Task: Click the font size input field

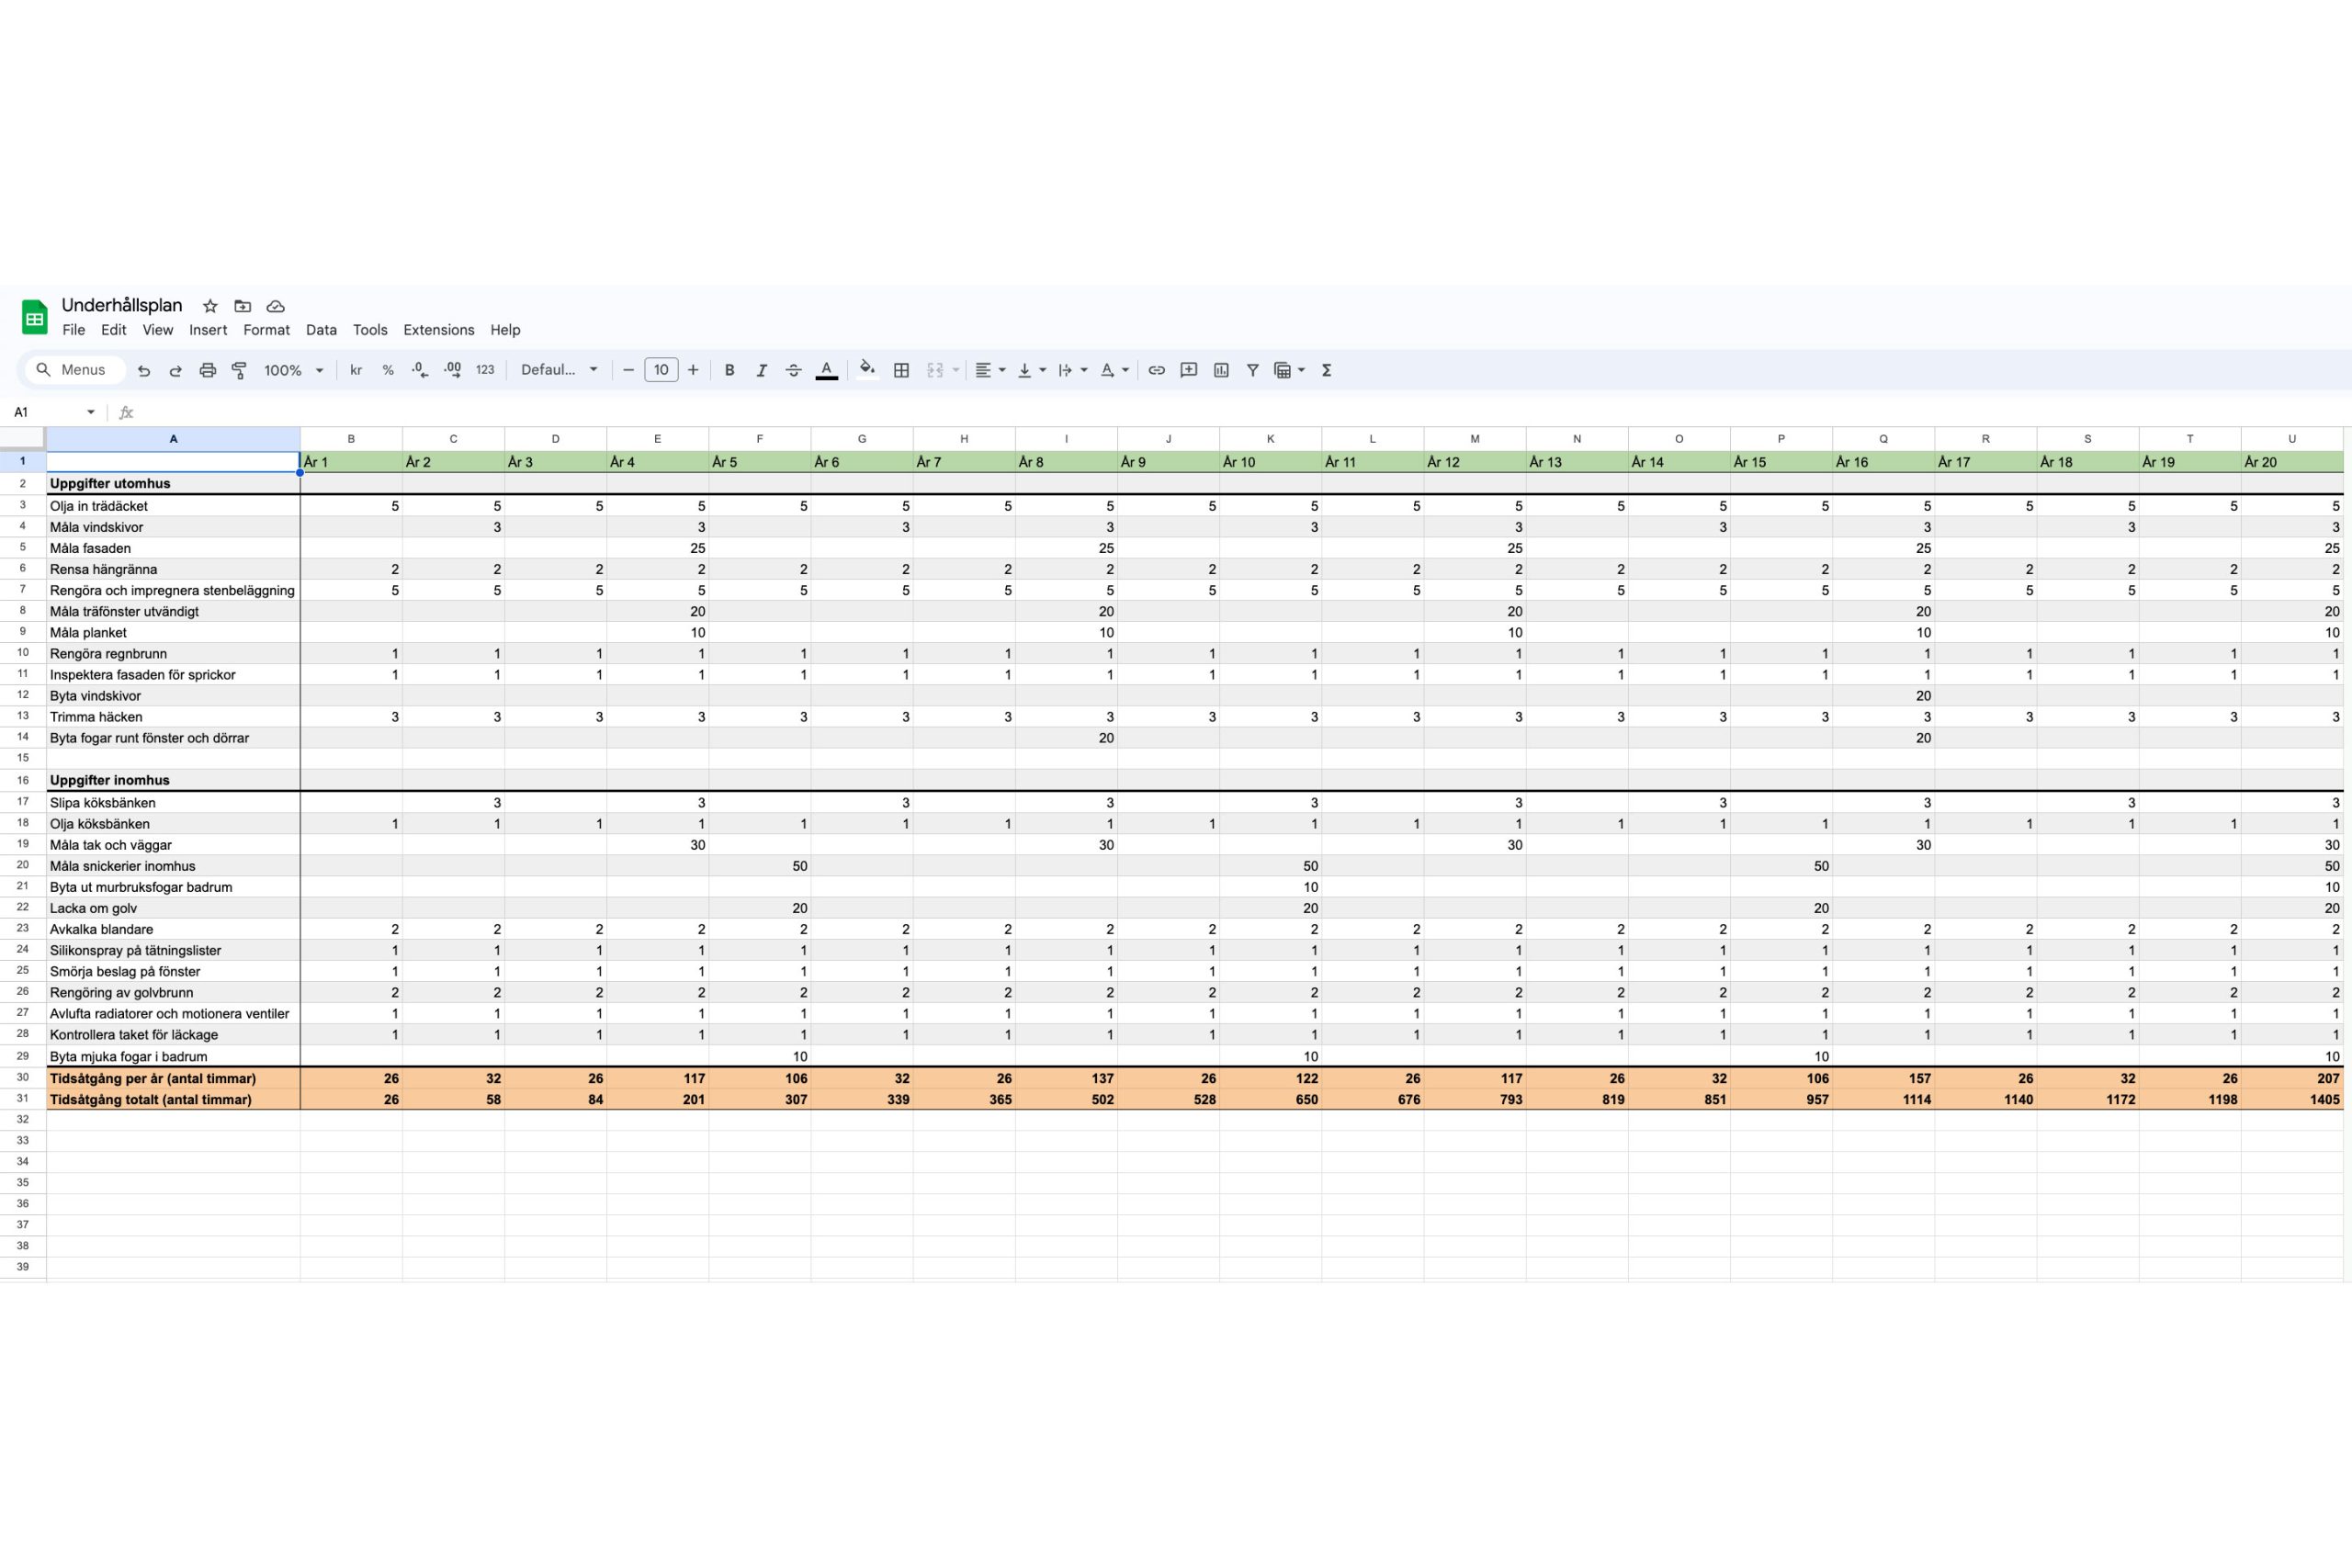Action: [x=661, y=370]
